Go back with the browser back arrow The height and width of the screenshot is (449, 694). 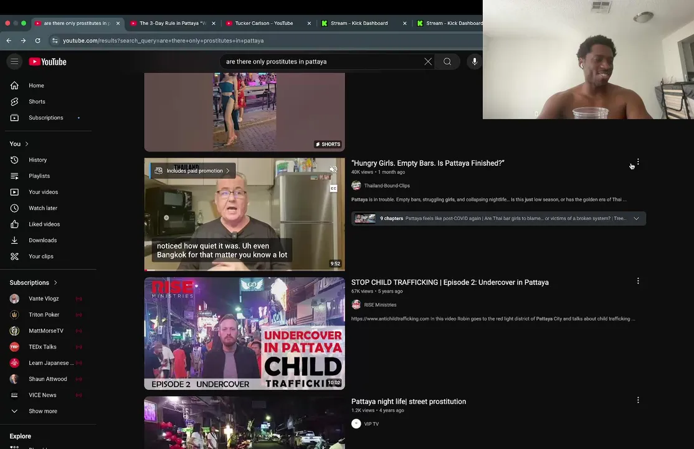[x=9, y=41]
